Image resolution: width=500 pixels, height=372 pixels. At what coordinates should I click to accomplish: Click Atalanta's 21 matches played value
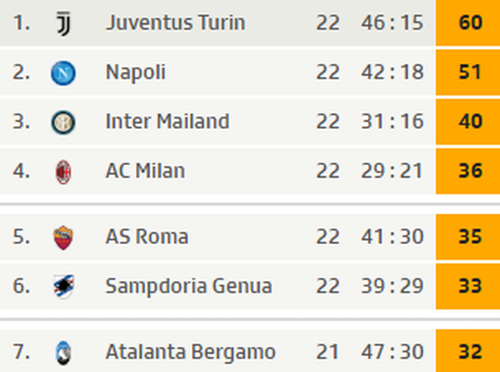click(328, 352)
